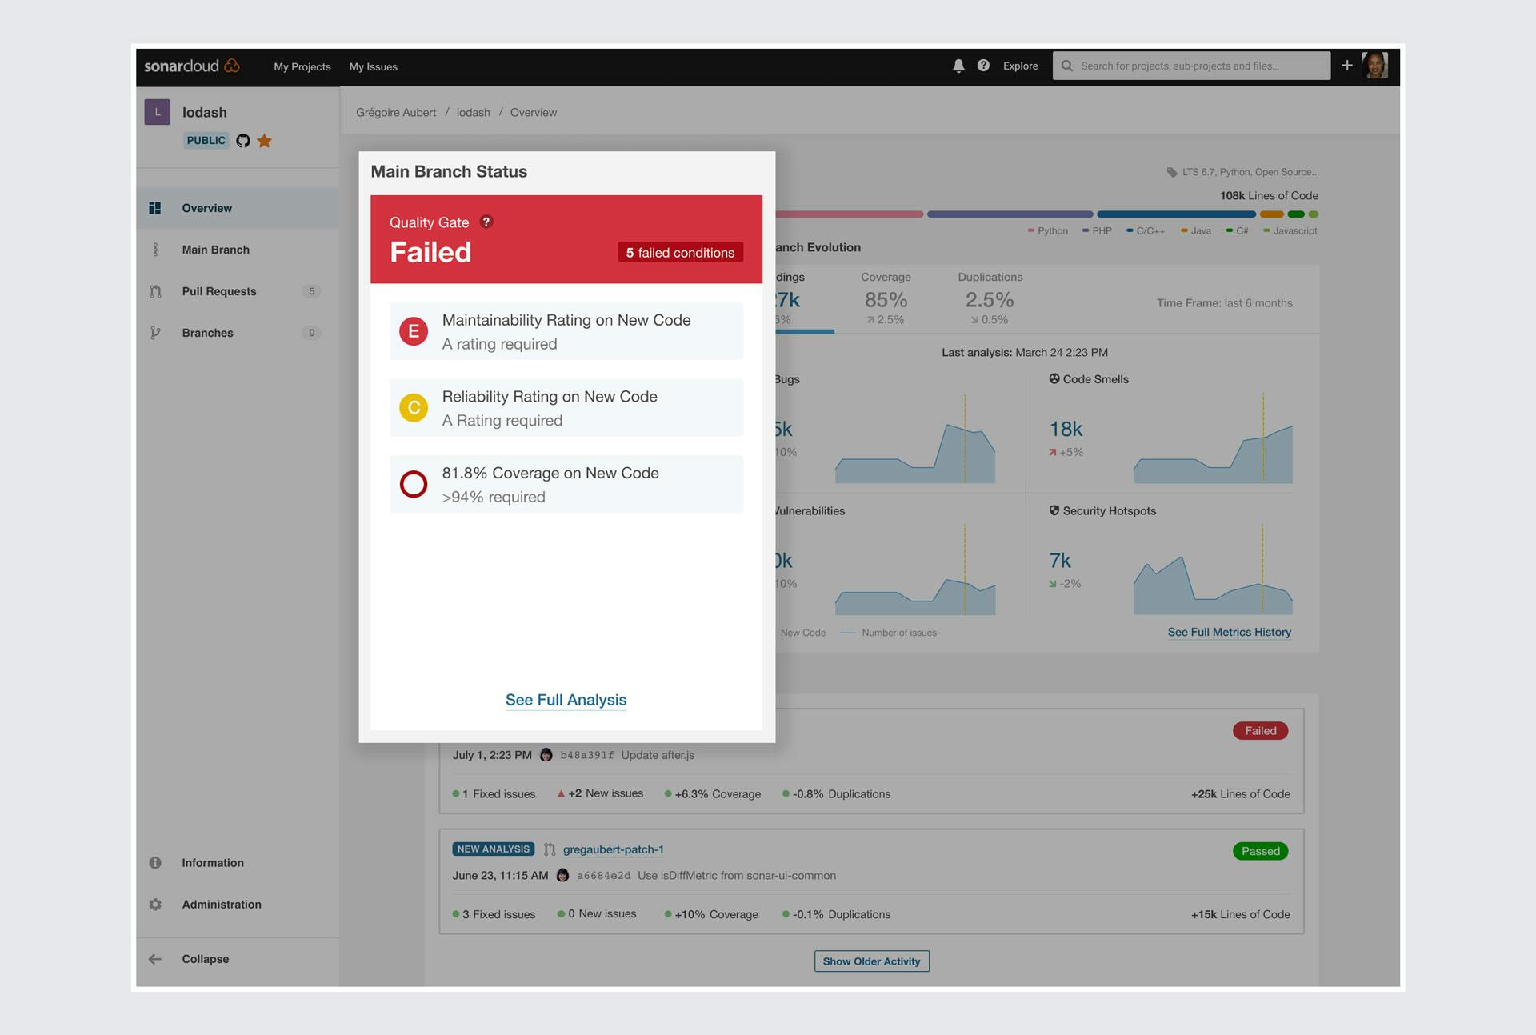Click the Passed status badge
1536x1035 pixels.
1261,851
